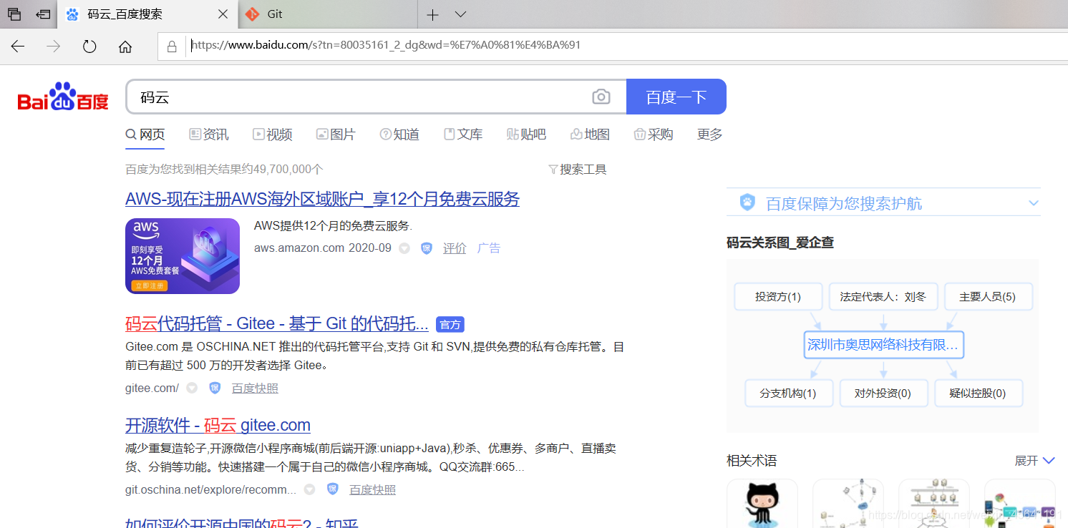Click the 投资方(1) node
1068x528 pixels.
pos(778,297)
